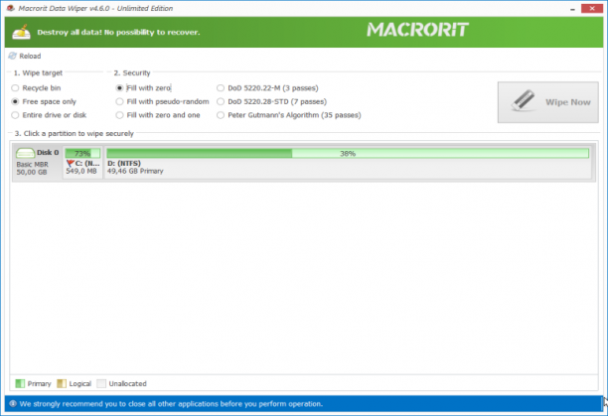The image size is (608, 416).
Task: Click the status bar recommendation message
Action: click(x=171, y=404)
